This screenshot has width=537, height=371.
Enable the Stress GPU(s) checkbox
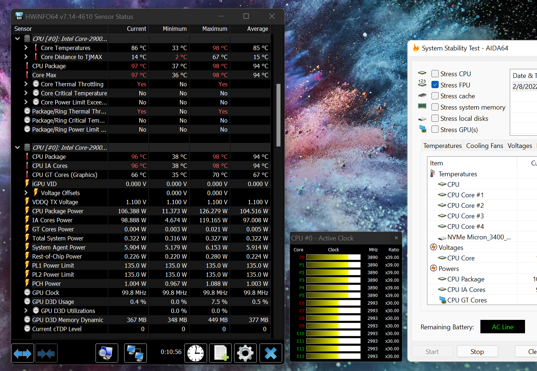(435, 129)
